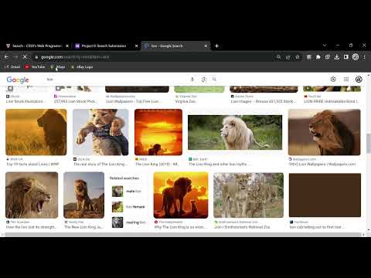The image size is (371, 278).
Task: Open the Independent Lion King orange thumbnail
Action: (x=181, y=195)
